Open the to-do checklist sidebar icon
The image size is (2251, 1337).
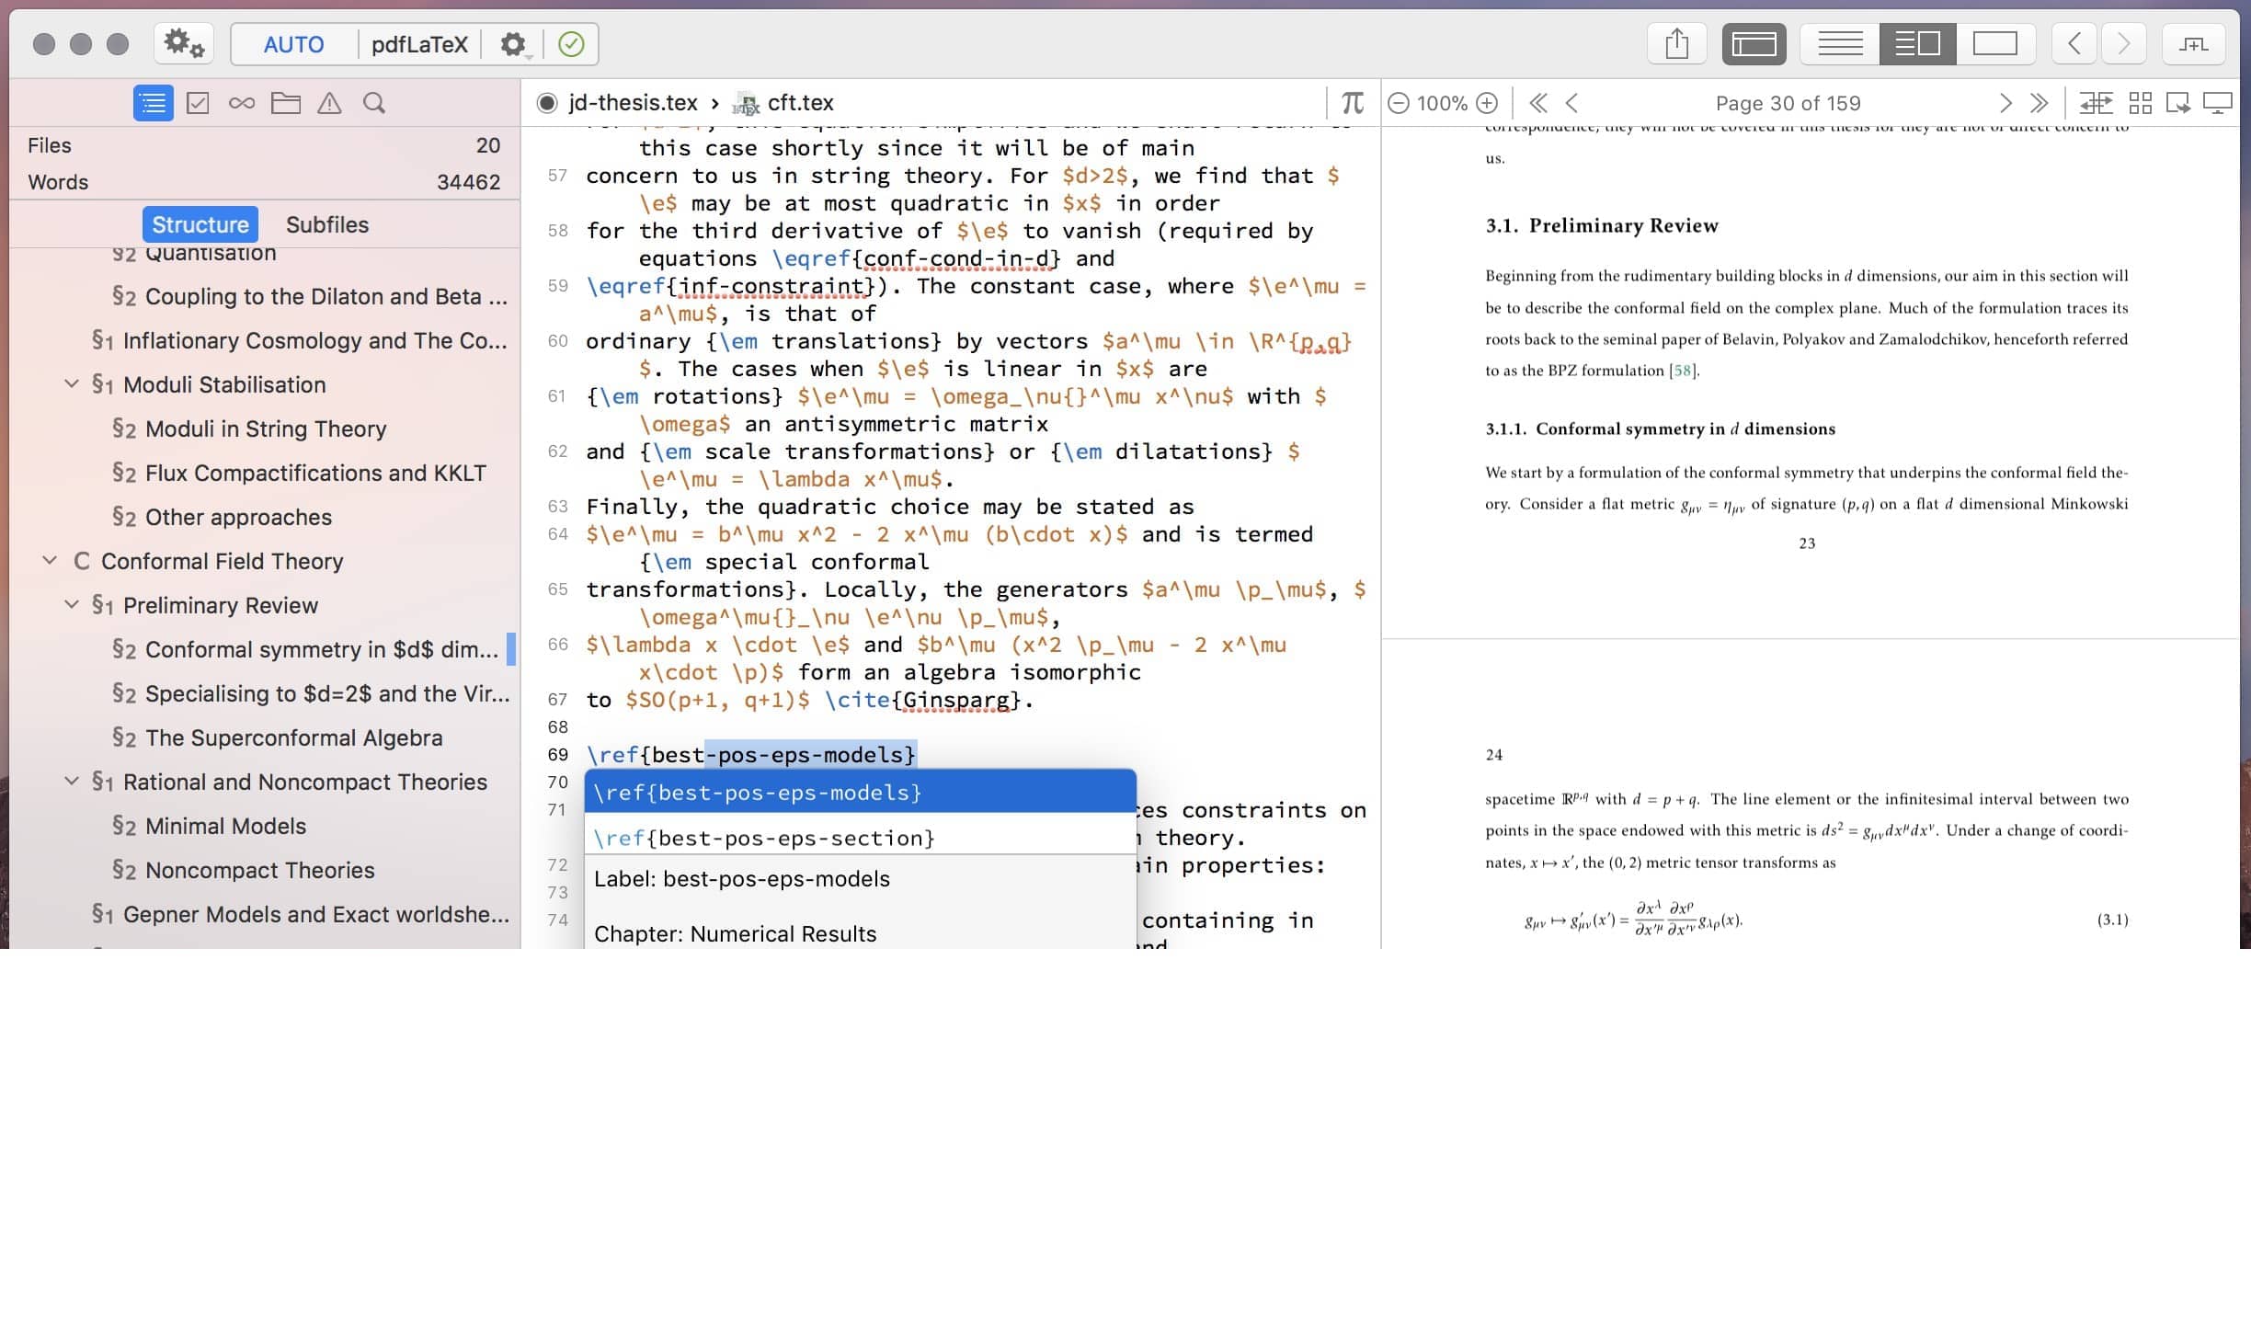198,103
